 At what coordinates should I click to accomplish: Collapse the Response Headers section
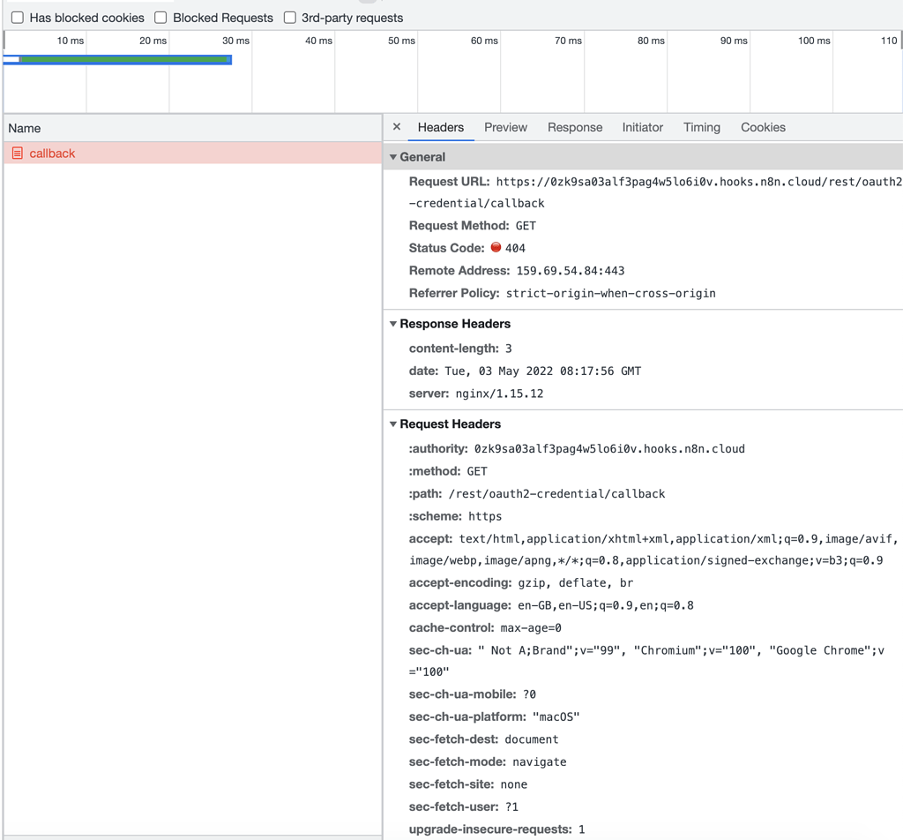pyautogui.click(x=393, y=324)
